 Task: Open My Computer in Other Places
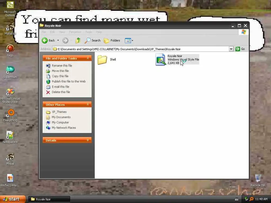[x=60, y=122]
